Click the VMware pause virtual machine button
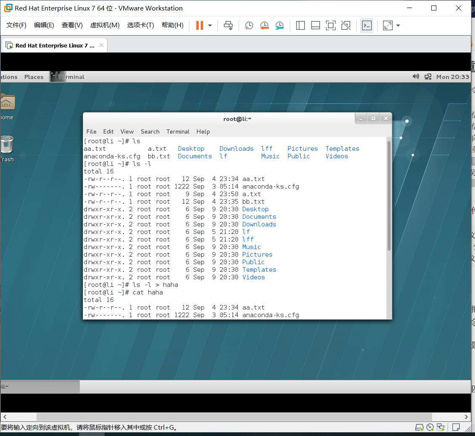The height and width of the screenshot is (436, 475). tap(199, 26)
